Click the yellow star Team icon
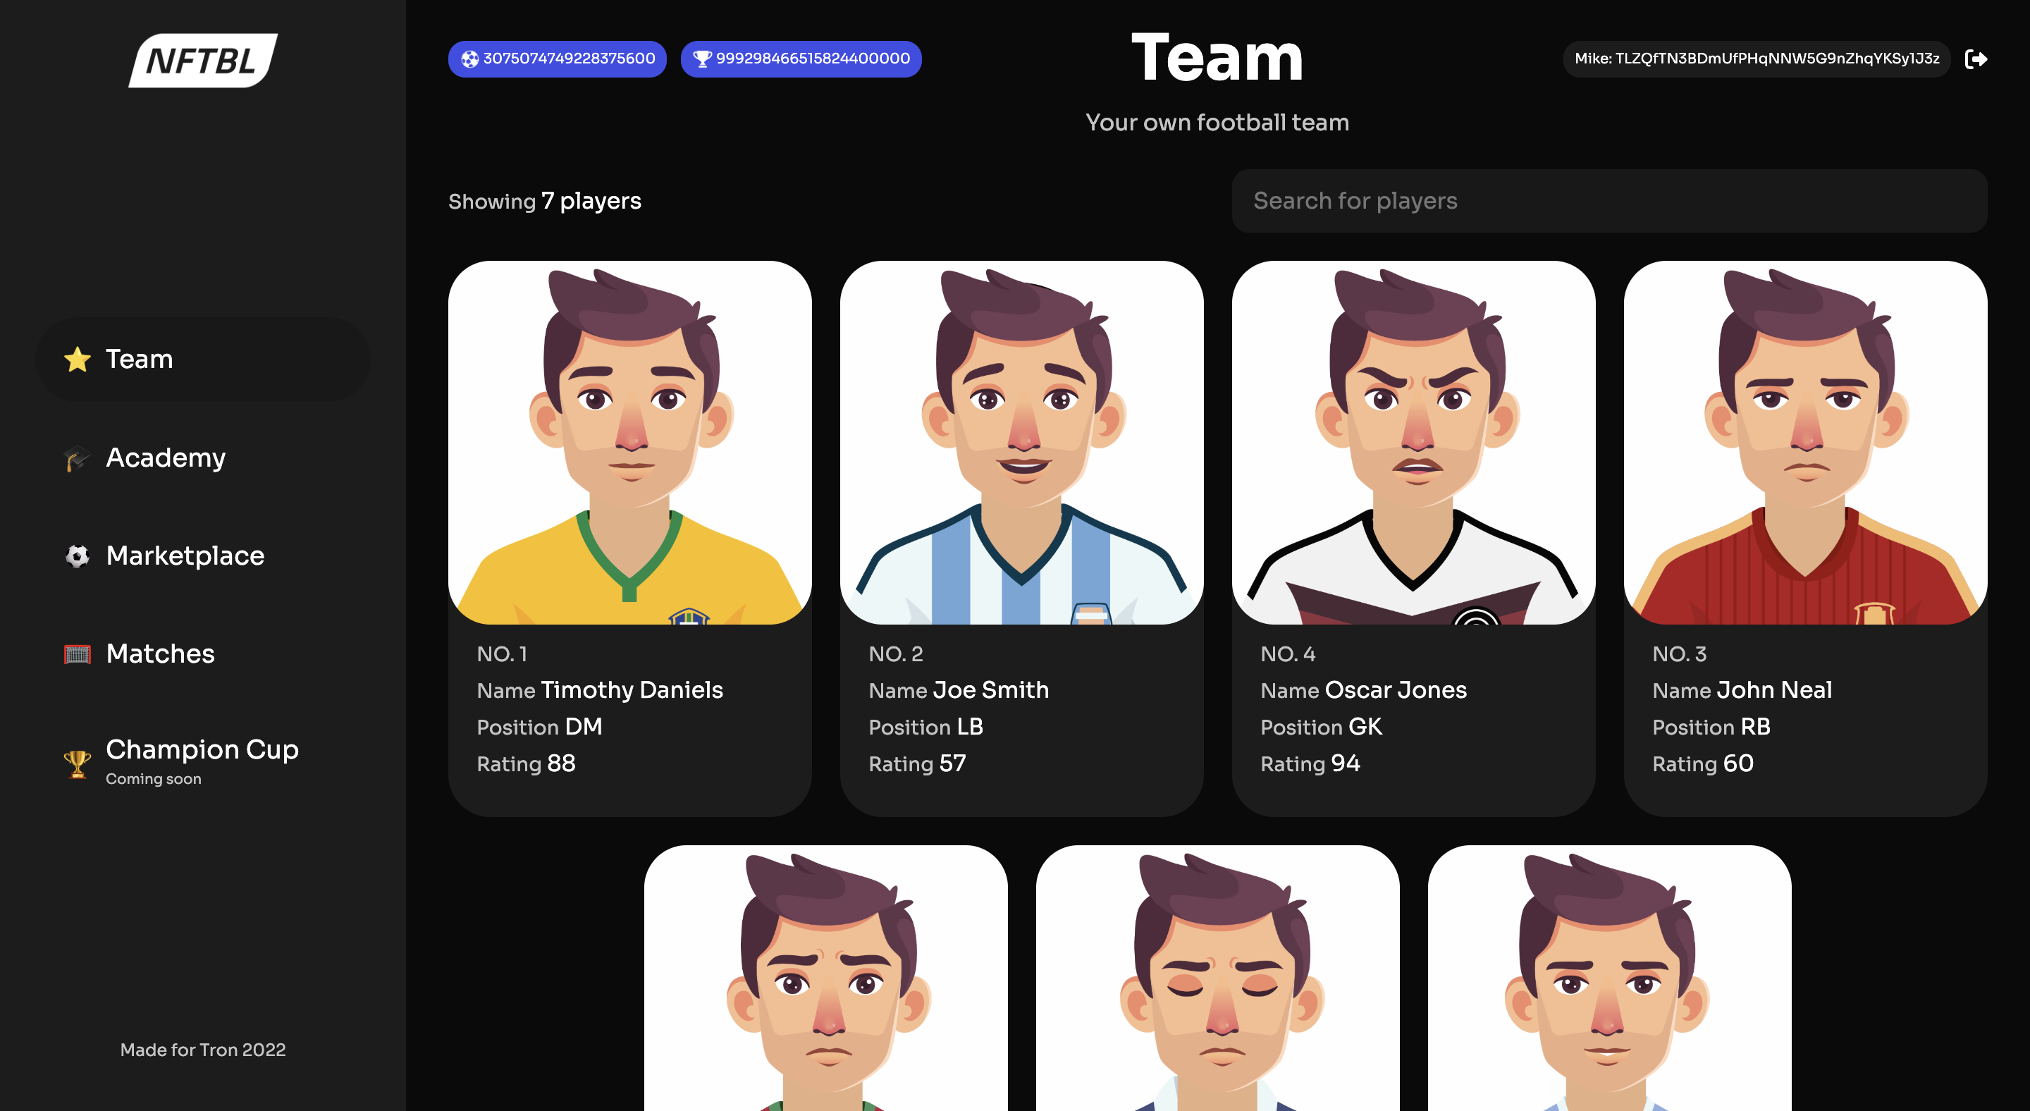 [78, 360]
